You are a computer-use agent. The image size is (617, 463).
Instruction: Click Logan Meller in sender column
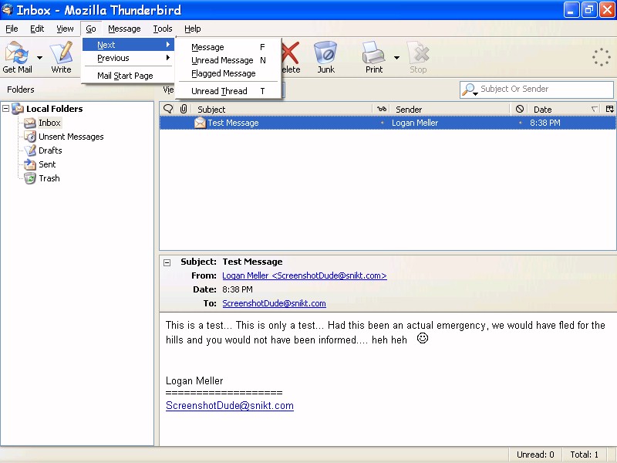click(x=415, y=123)
